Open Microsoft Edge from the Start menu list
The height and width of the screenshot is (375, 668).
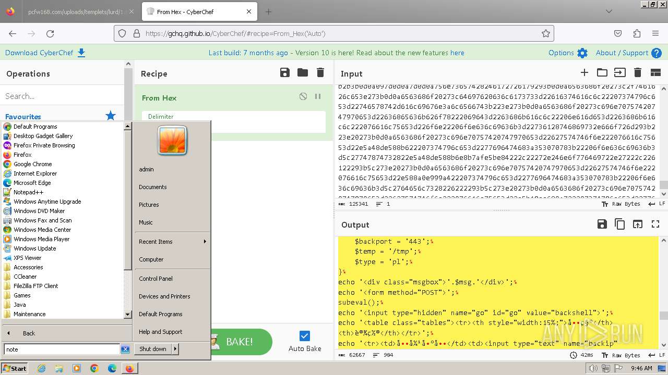pos(32,183)
